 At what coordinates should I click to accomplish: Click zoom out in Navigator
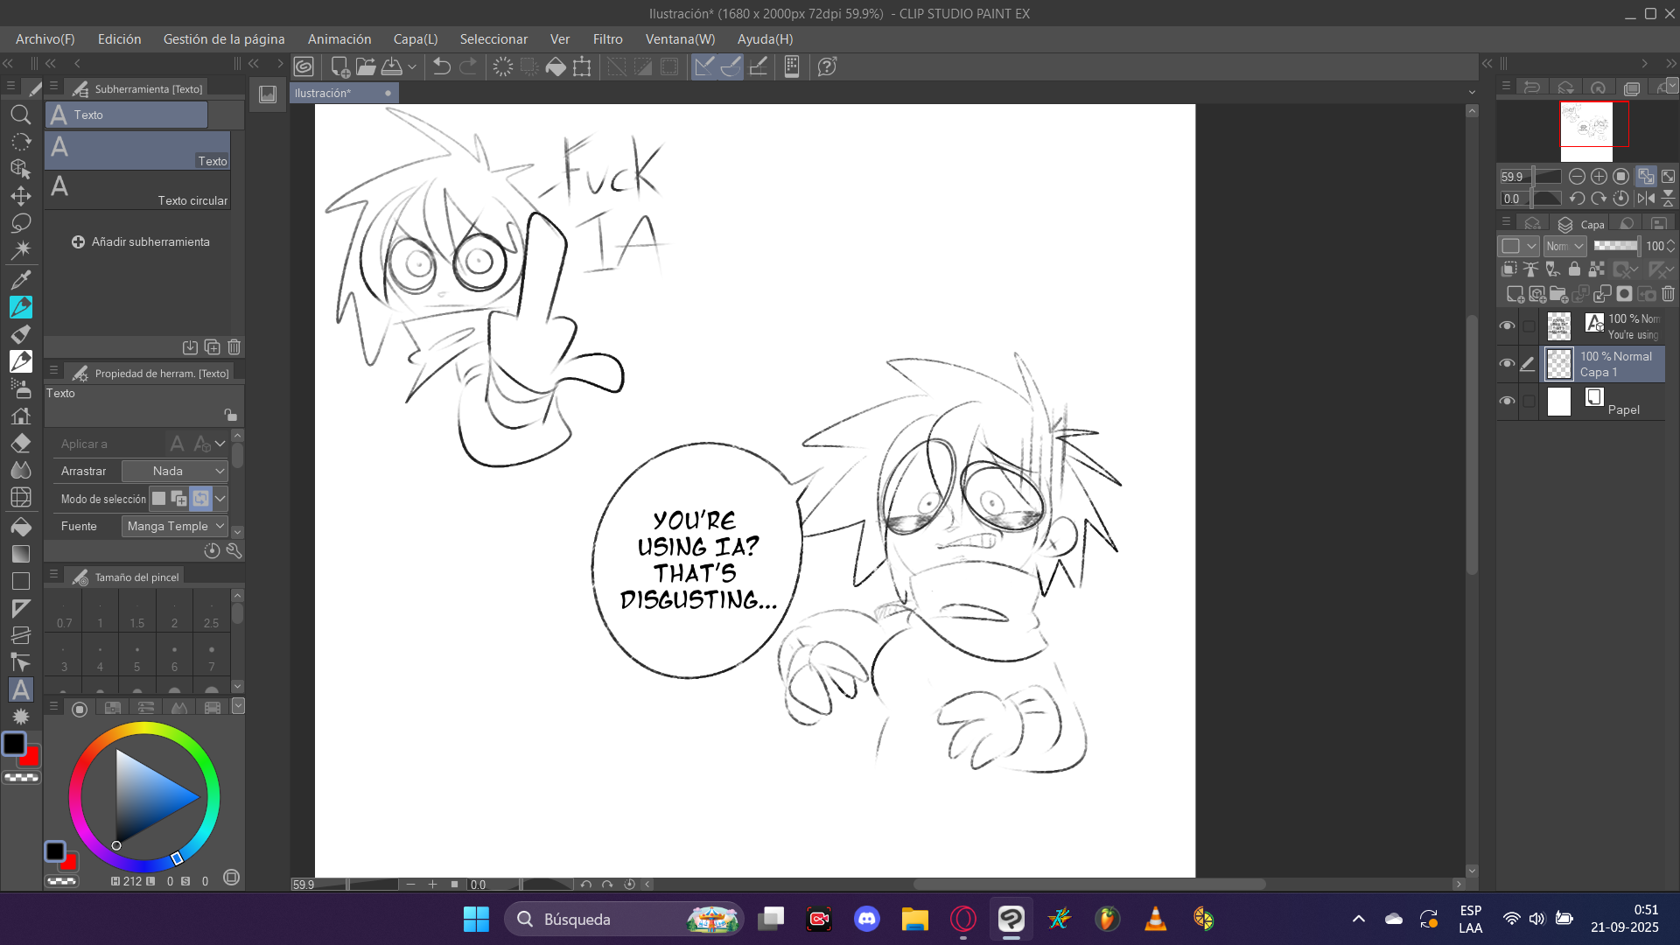(1577, 177)
